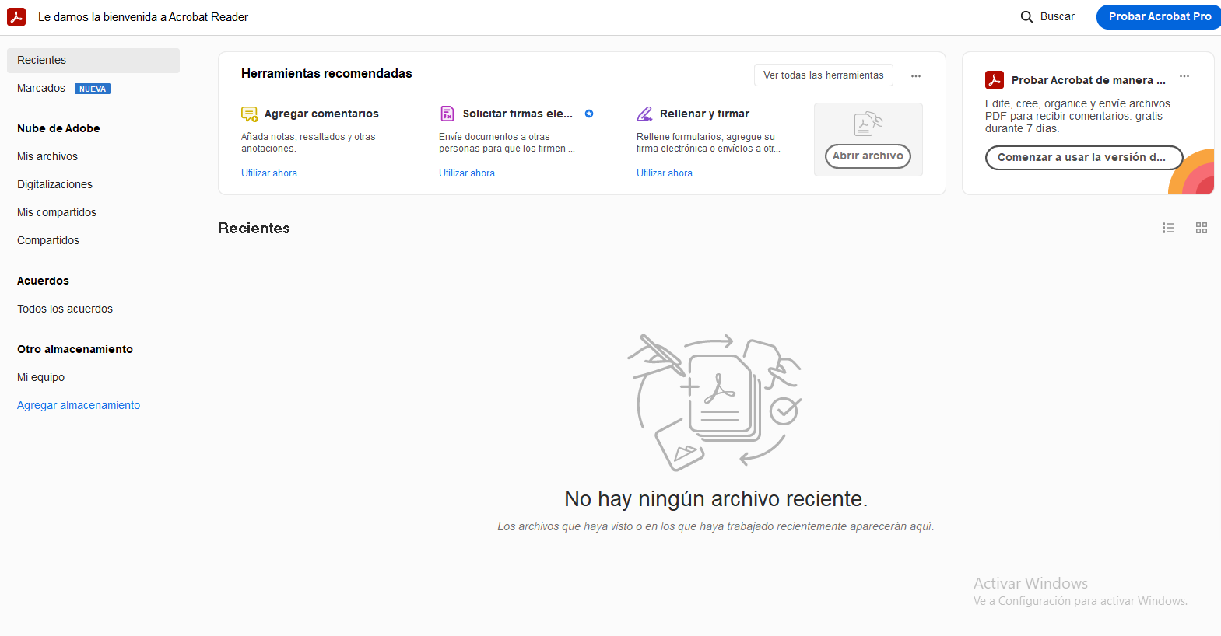Click Agregar almacenamiento link
Image resolution: width=1221 pixels, height=636 pixels.
(x=79, y=405)
